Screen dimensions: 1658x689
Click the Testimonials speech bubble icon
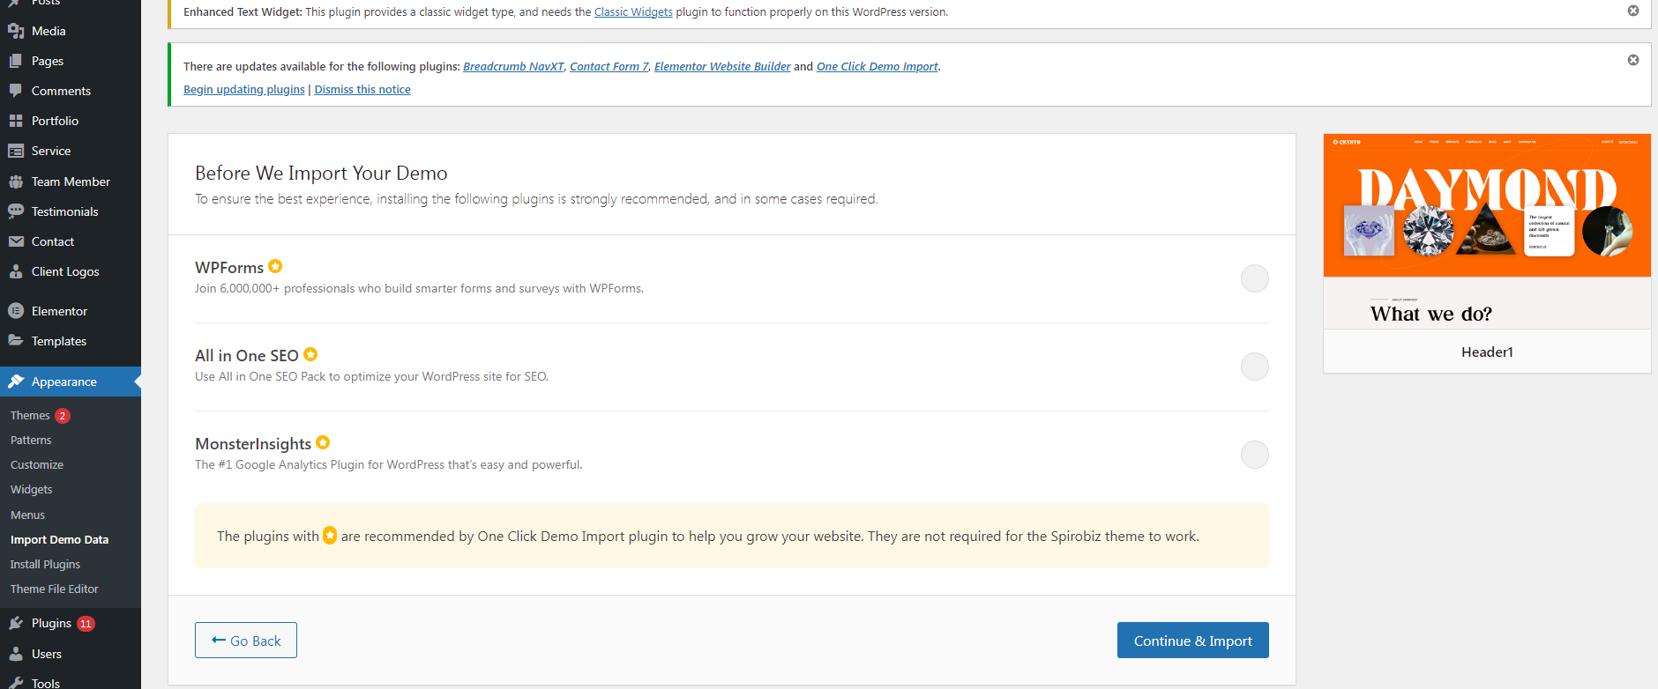pyautogui.click(x=16, y=211)
